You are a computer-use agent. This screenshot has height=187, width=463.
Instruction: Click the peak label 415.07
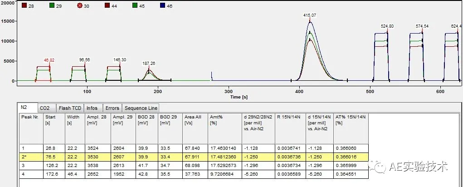coord(310,15)
